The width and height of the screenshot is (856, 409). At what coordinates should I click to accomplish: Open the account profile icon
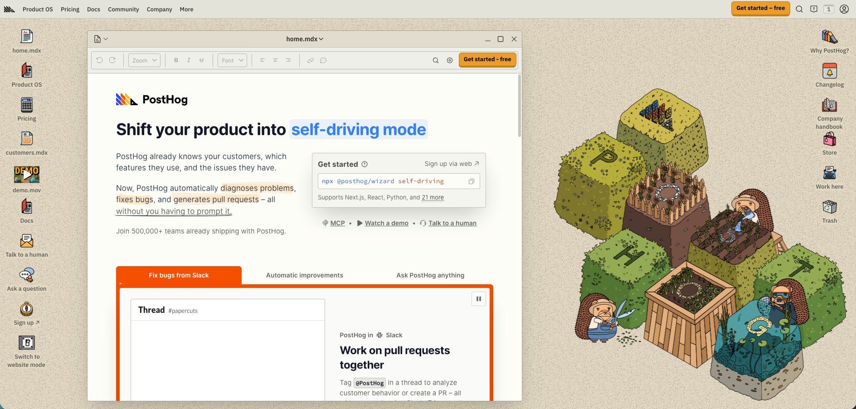pos(844,9)
